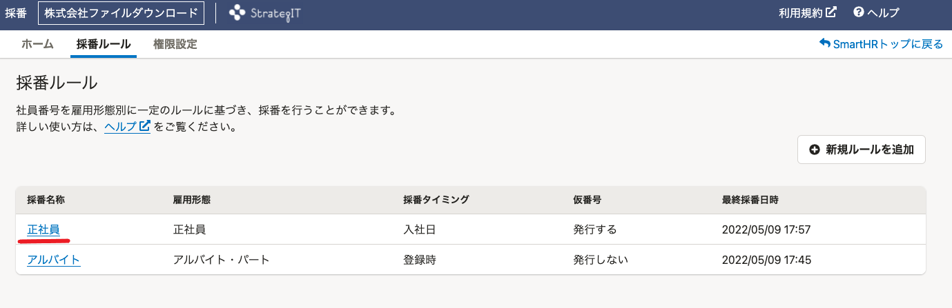
Task: Click the 採番名称 column header
Action: [46, 200]
